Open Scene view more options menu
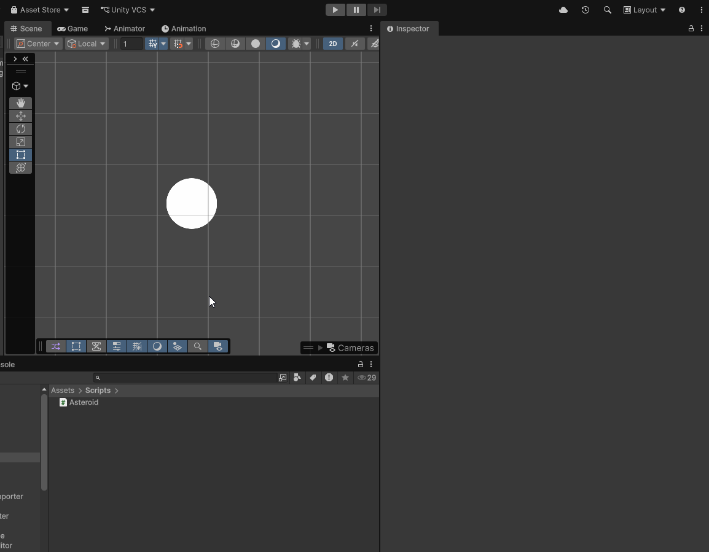Image resolution: width=709 pixels, height=552 pixels. coord(371,28)
